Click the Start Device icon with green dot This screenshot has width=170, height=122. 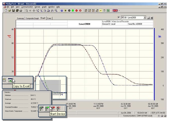pos(47,108)
